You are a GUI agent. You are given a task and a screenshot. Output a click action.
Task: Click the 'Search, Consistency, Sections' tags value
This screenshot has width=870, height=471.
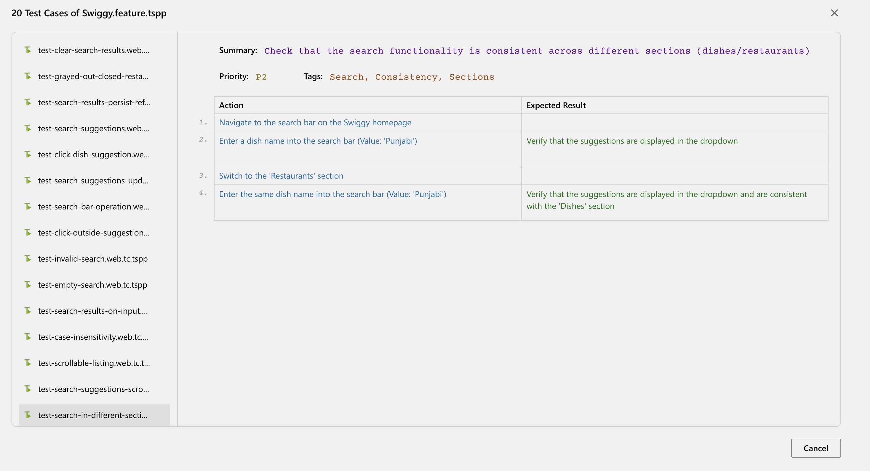point(412,77)
